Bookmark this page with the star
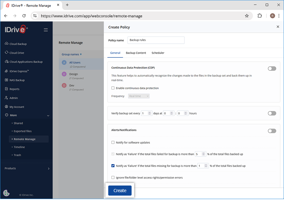This screenshot has width=284, height=200. [247, 16]
